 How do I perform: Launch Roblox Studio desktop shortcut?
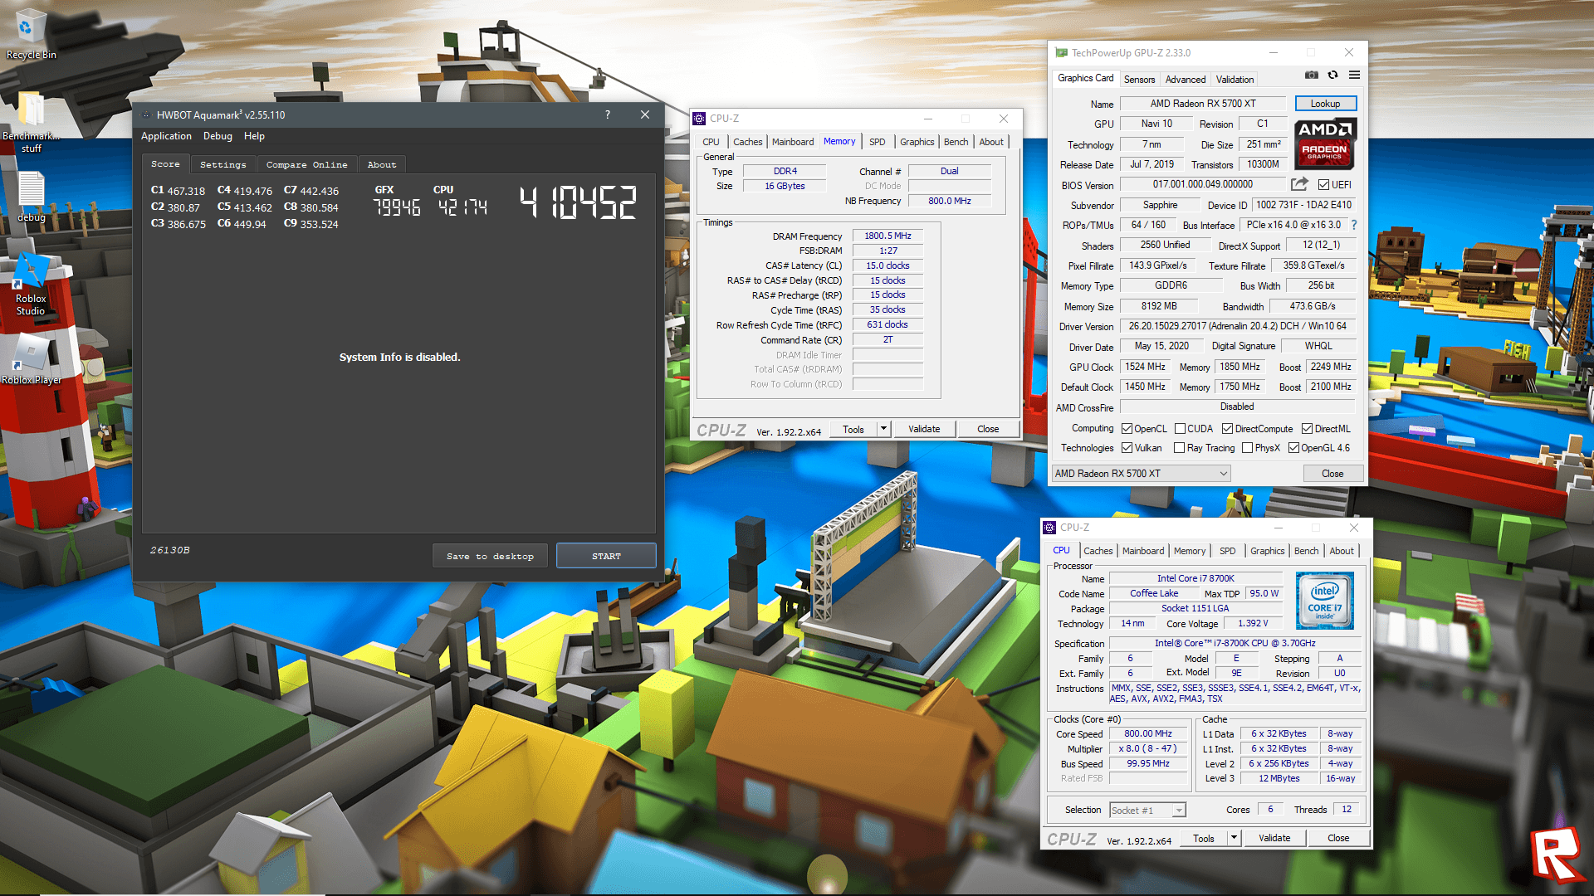[x=31, y=285]
